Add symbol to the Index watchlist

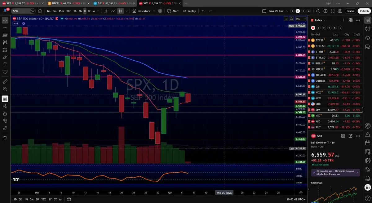pos(343,20)
